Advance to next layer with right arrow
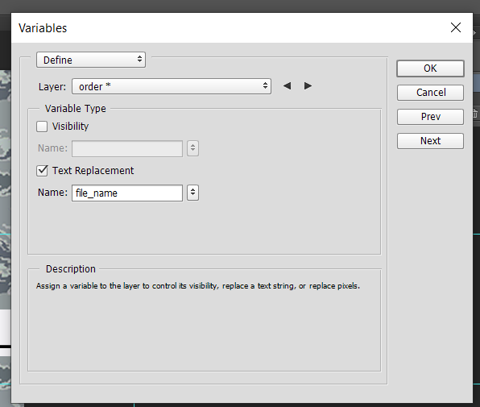This screenshot has height=407, width=480. point(308,86)
